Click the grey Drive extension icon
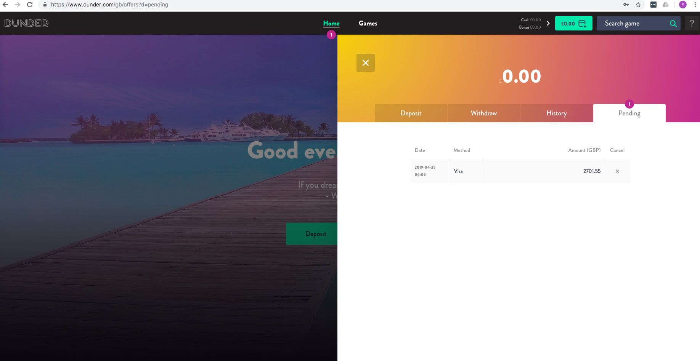The height and width of the screenshot is (361, 700). (x=666, y=5)
